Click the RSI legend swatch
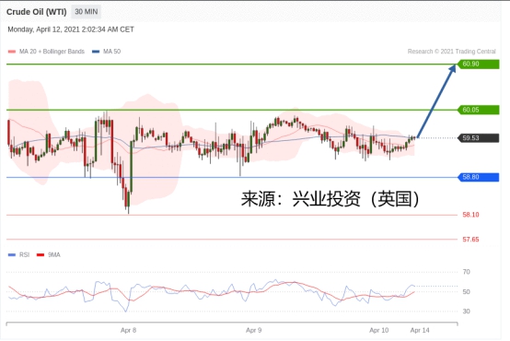Viewport: 510px width, 341px height. (12, 254)
